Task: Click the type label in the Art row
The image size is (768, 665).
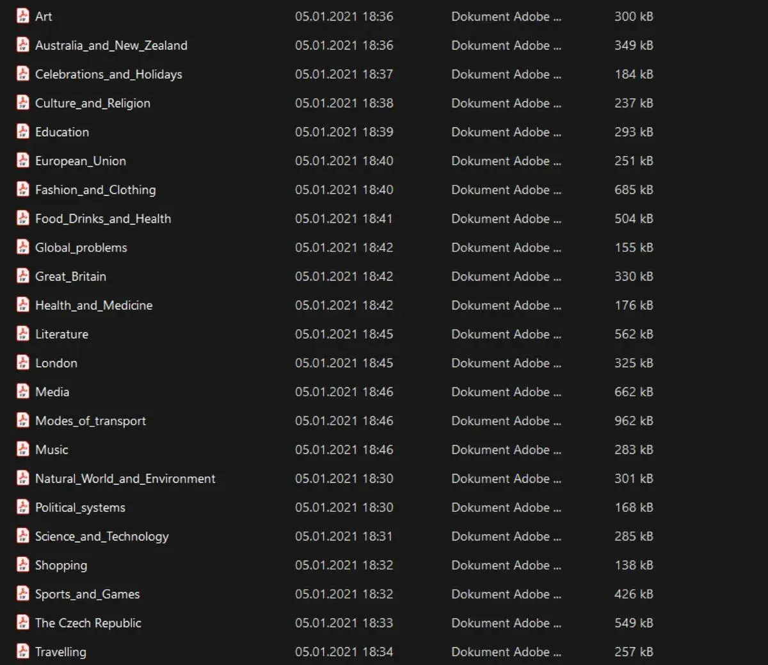Action: click(506, 16)
